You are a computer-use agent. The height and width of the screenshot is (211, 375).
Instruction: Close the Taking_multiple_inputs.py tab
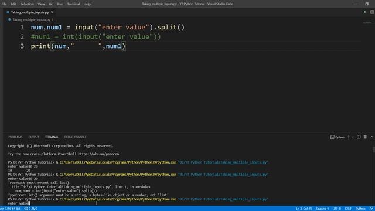point(52,12)
